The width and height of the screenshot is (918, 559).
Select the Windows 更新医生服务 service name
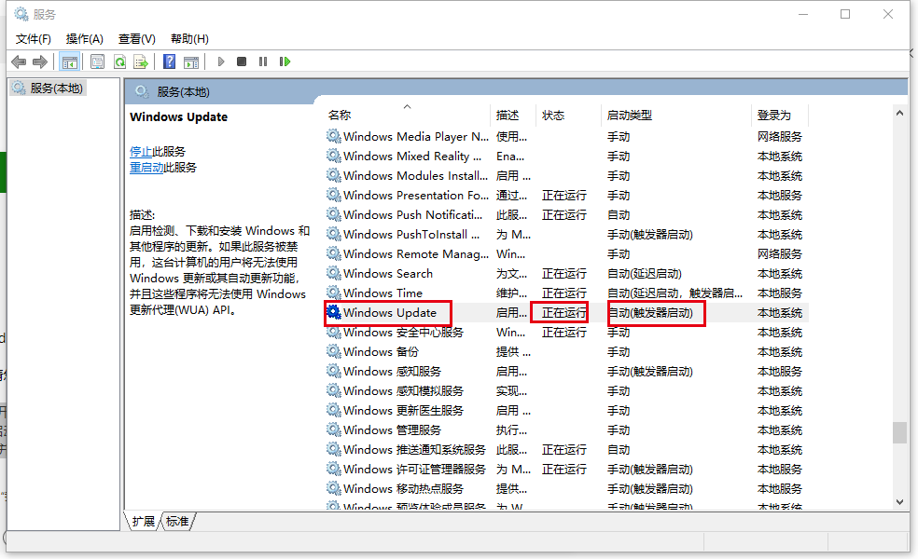(x=403, y=411)
